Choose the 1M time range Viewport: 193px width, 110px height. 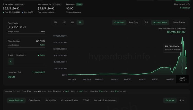72,23
